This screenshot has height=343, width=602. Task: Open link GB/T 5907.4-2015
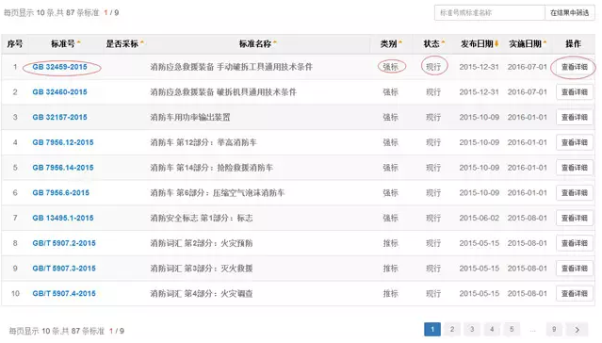click(x=64, y=293)
